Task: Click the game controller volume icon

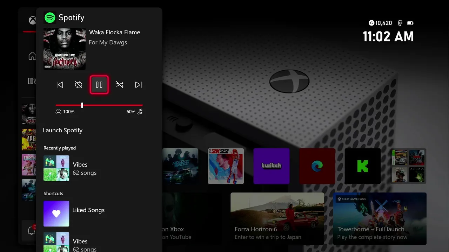Action: tap(59, 112)
